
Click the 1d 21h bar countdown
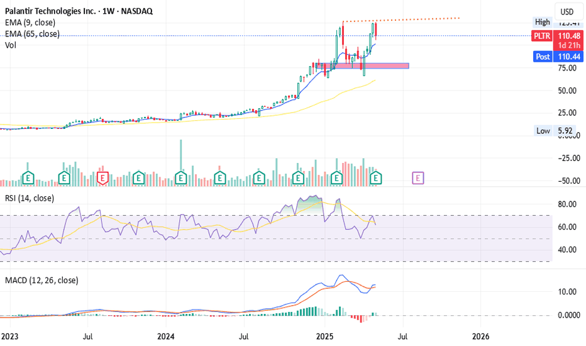(570, 45)
